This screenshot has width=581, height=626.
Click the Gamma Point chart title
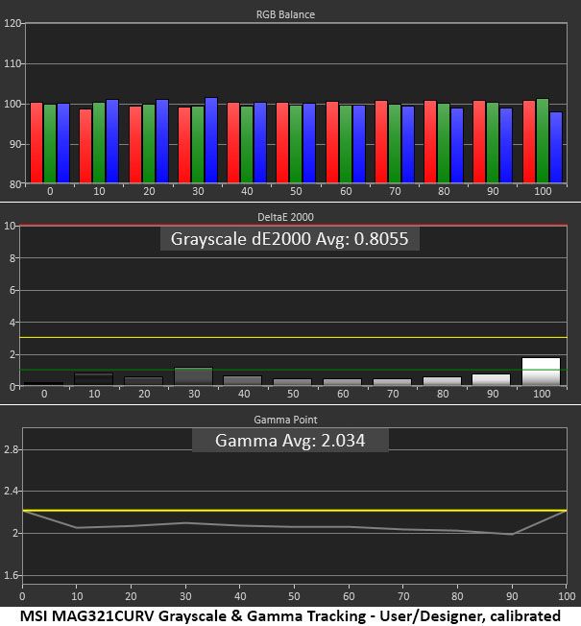pos(285,420)
